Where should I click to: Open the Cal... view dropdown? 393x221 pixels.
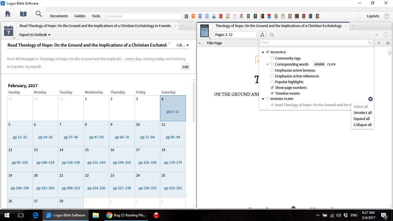183,45
